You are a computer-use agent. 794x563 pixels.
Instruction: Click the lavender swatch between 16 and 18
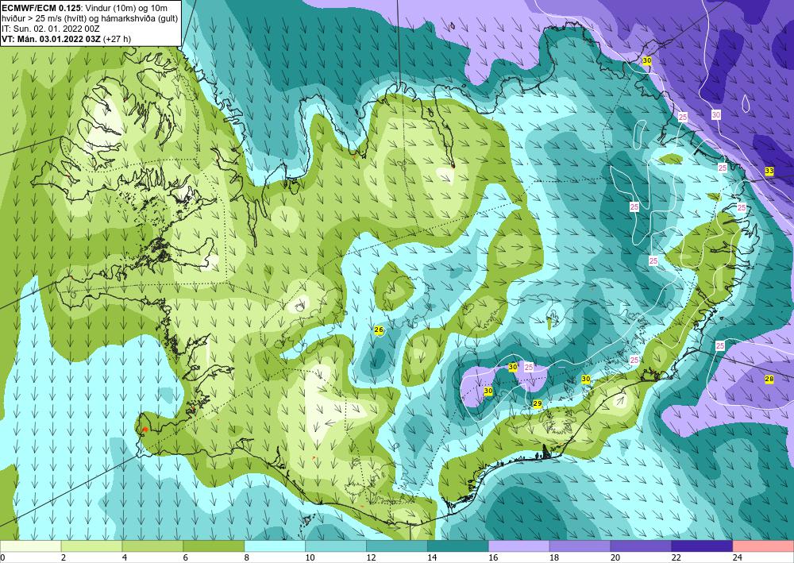[519, 546]
